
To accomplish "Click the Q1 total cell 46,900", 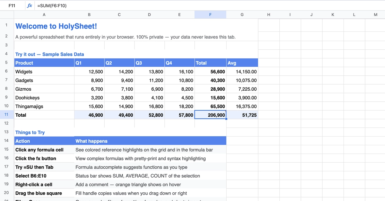I will click(x=89, y=115).
